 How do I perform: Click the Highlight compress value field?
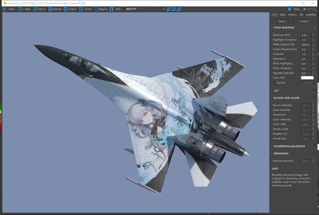306,40
